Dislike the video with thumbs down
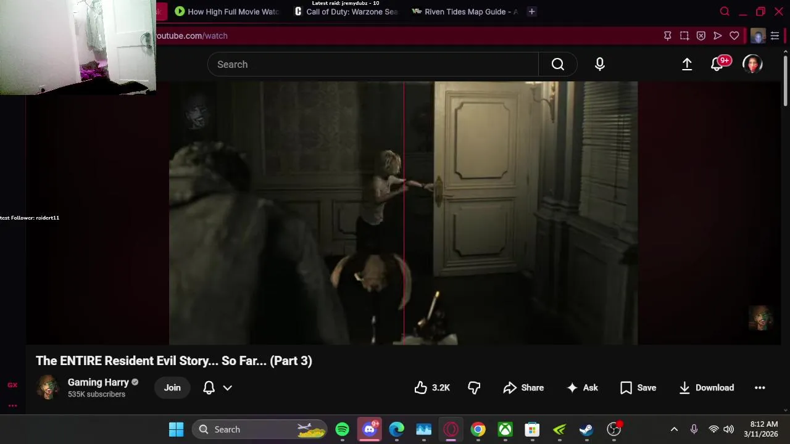Image resolution: width=790 pixels, height=444 pixels. (474, 387)
